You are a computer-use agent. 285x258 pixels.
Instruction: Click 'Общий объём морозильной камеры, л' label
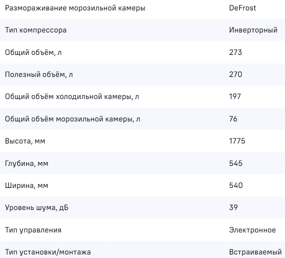(73, 119)
